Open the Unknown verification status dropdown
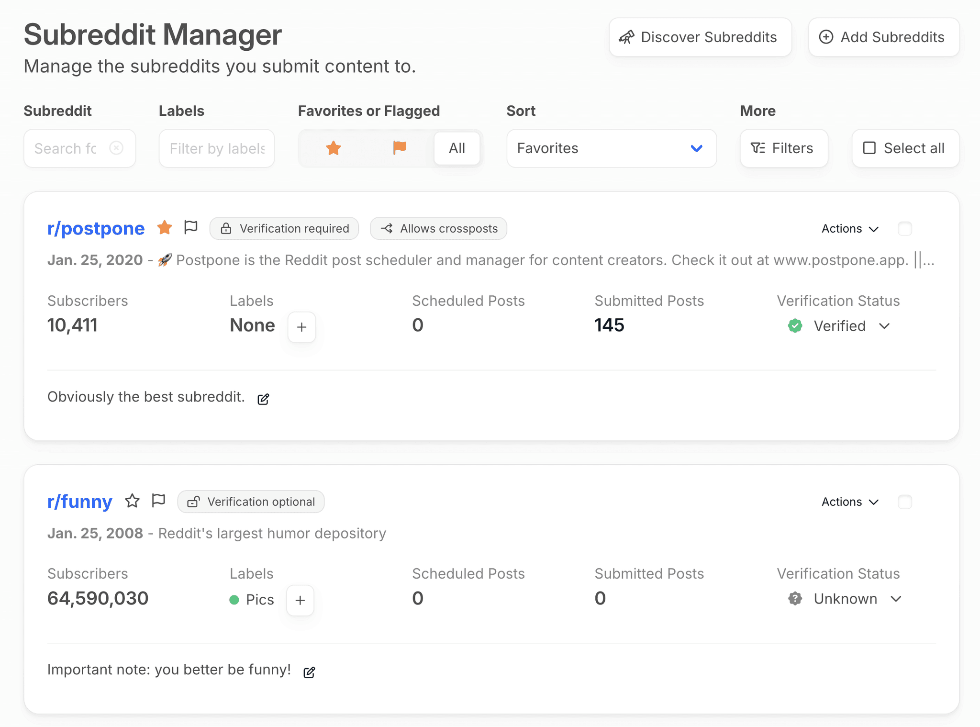Viewport: 980px width, 727px height. click(846, 599)
